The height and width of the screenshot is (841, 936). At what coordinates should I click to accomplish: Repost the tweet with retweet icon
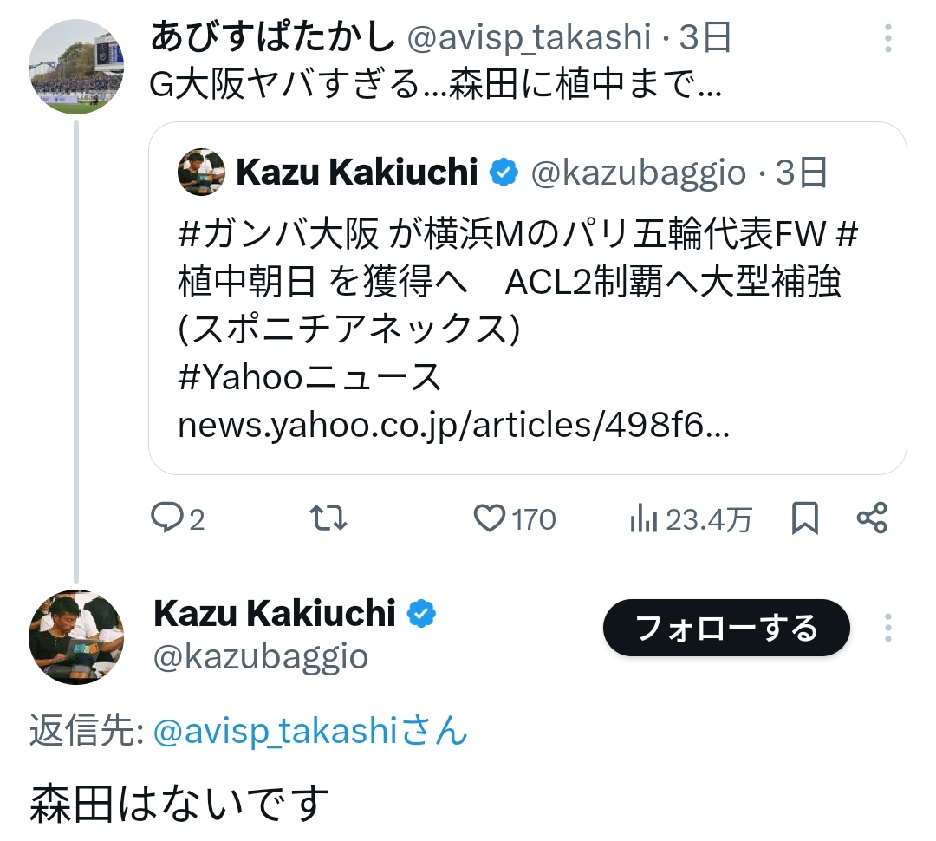click(x=328, y=518)
